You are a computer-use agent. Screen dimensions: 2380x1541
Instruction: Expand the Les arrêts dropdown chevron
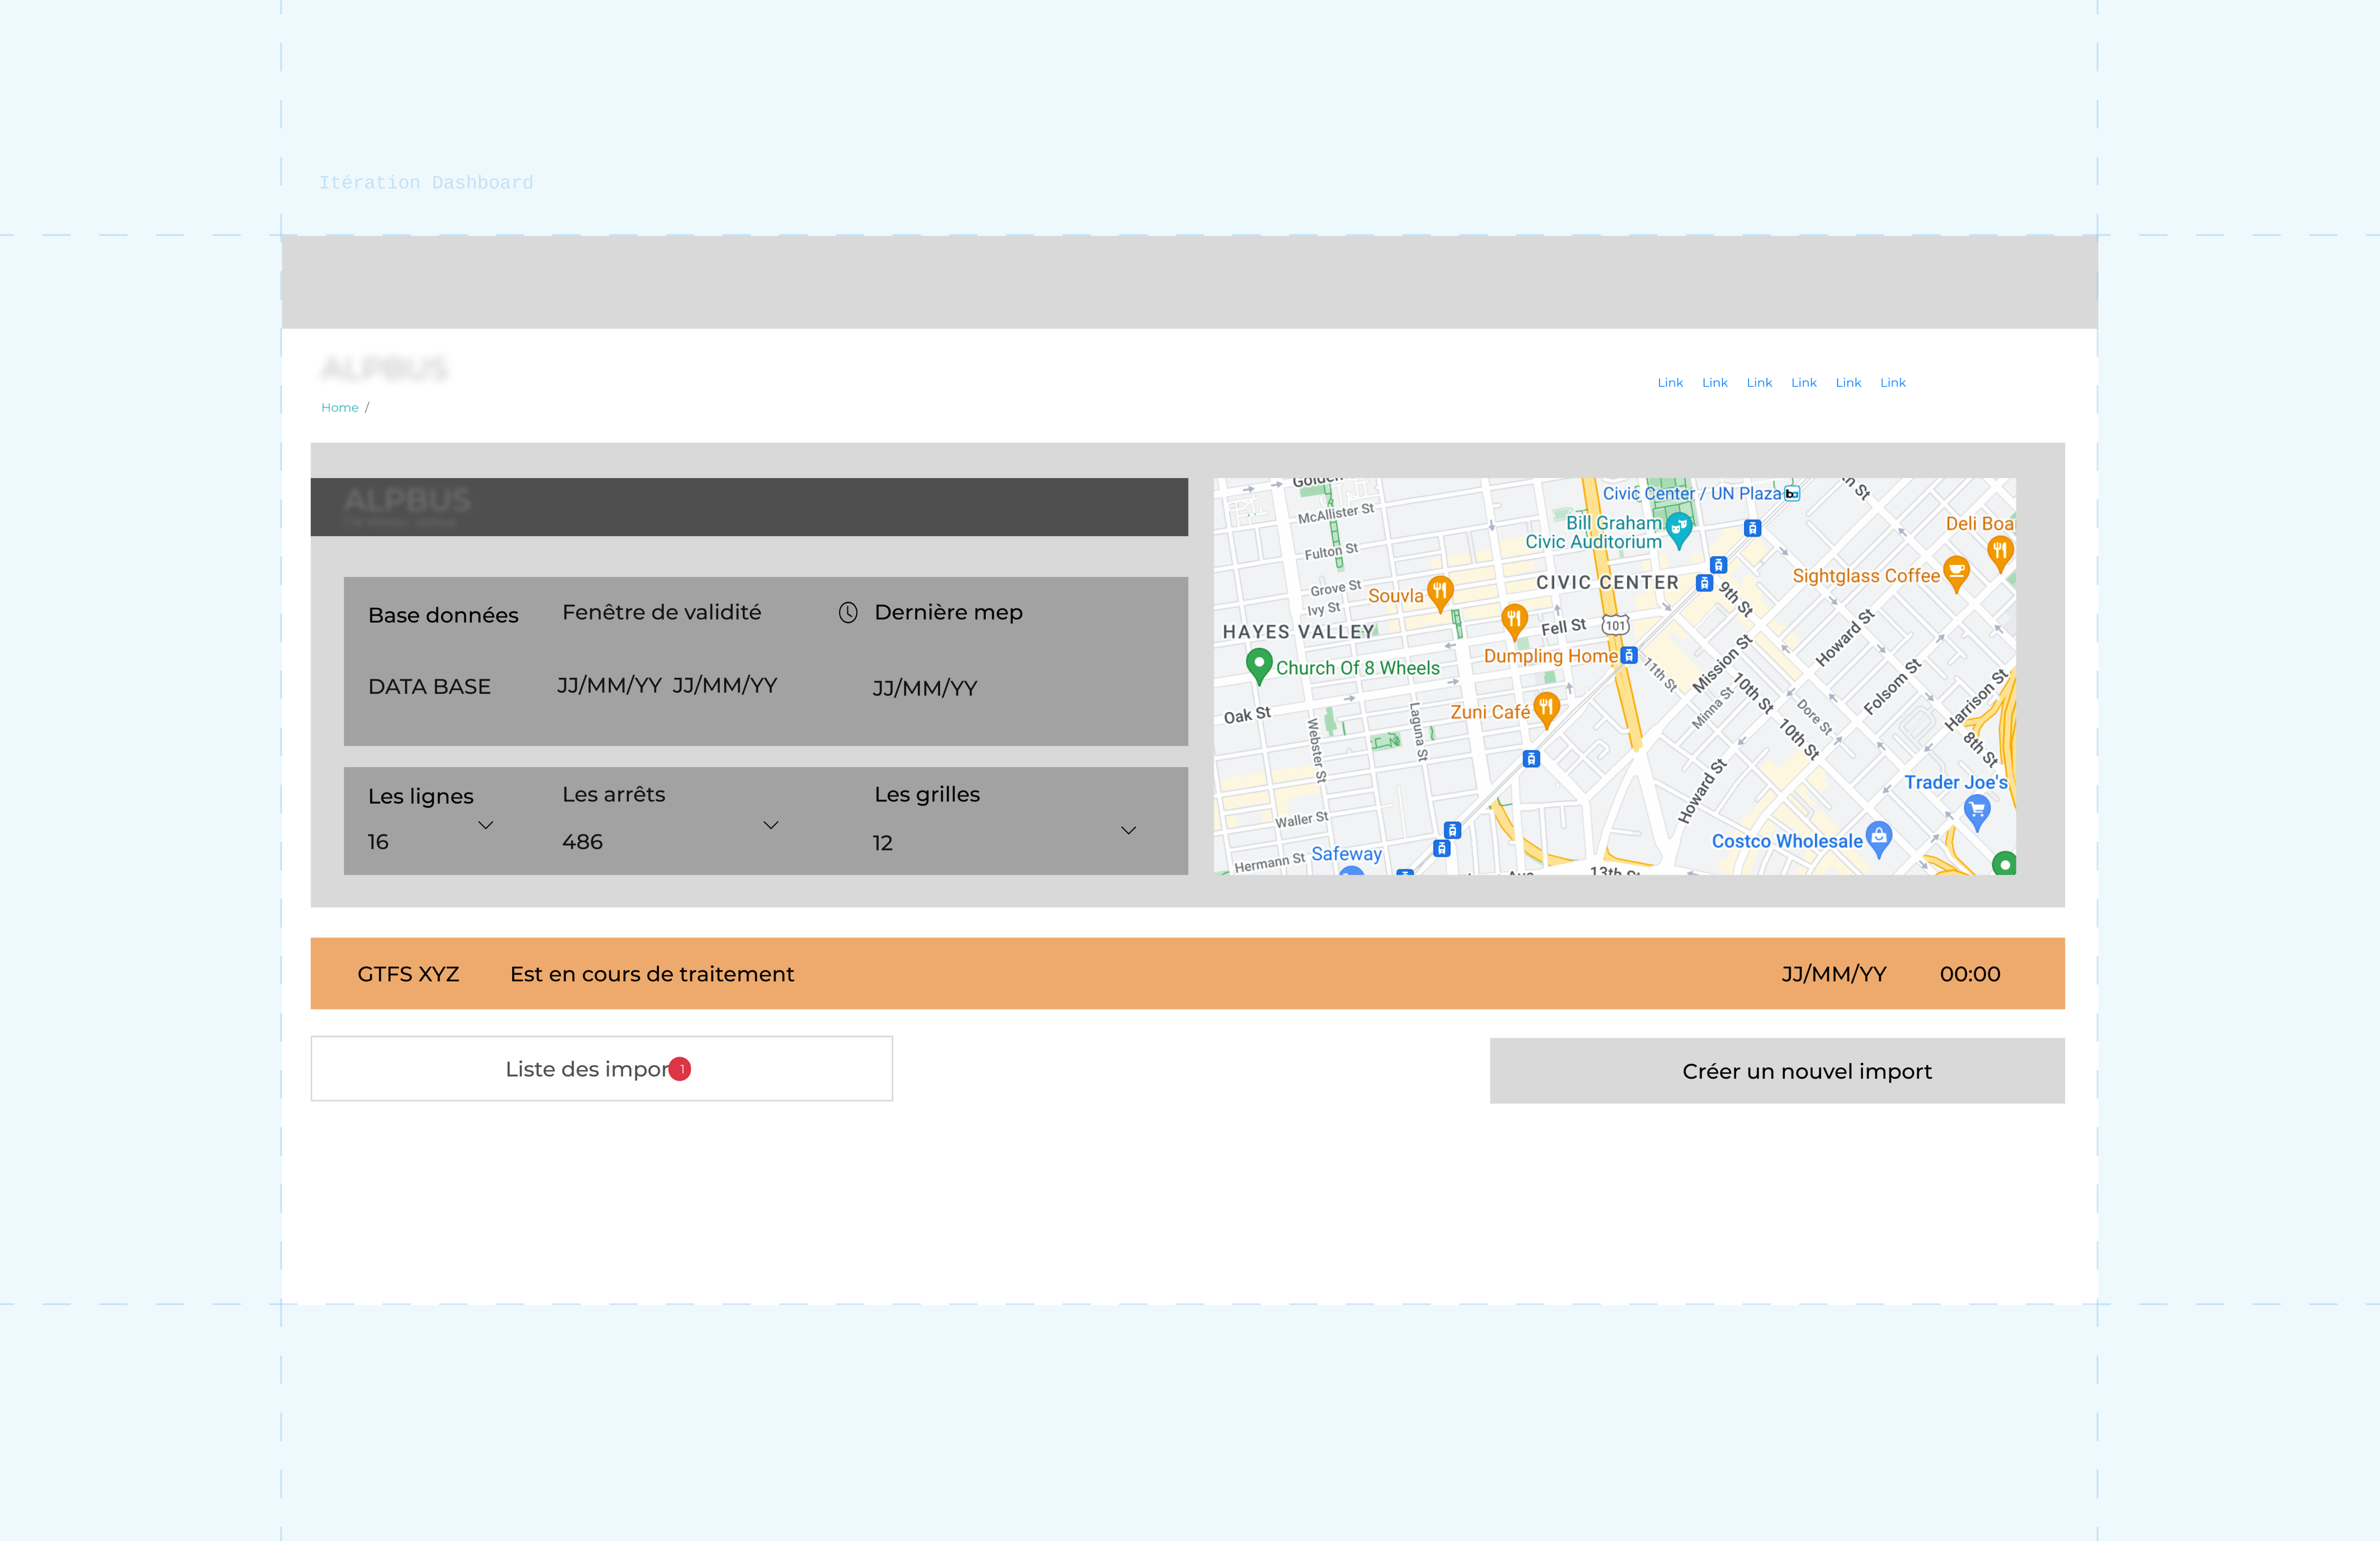pyautogui.click(x=771, y=825)
